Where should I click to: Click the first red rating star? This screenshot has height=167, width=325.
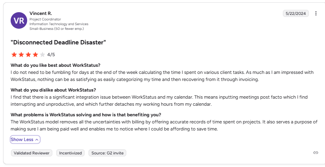point(14,55)
